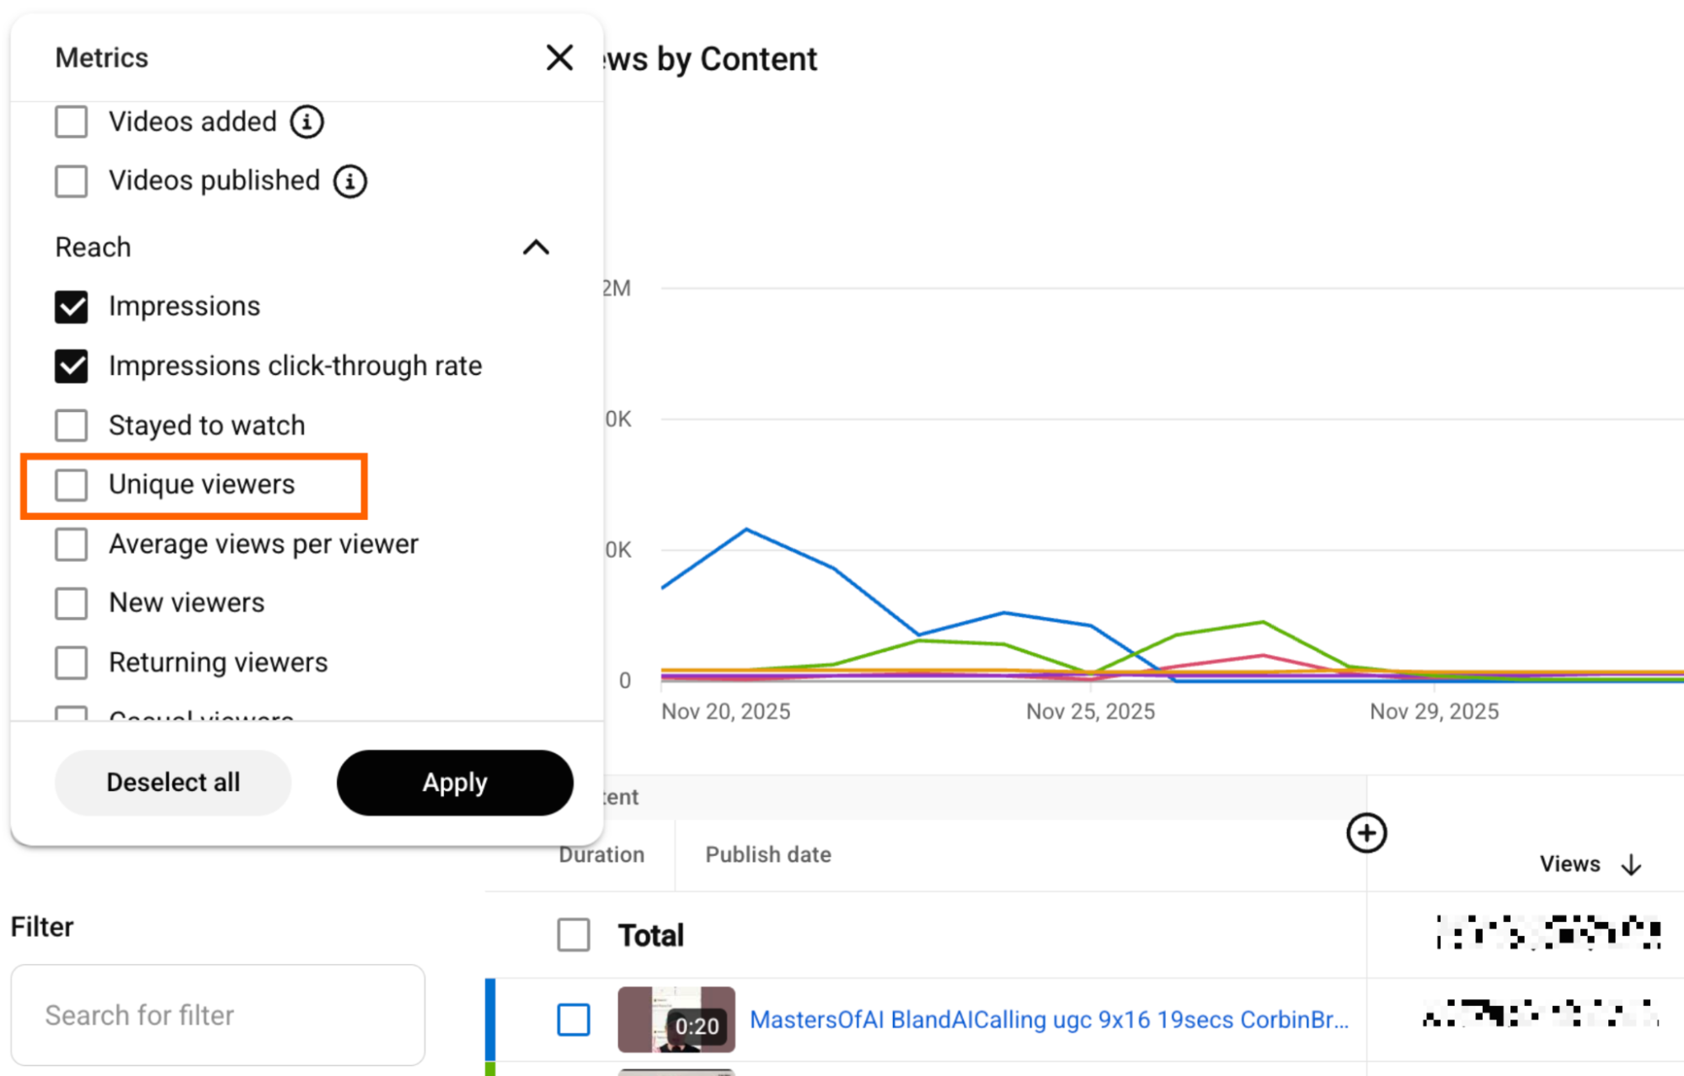Enable the Stayed to watch metric
Viewport: 1684px width, 1076px height.
click(x=71, y=425)
